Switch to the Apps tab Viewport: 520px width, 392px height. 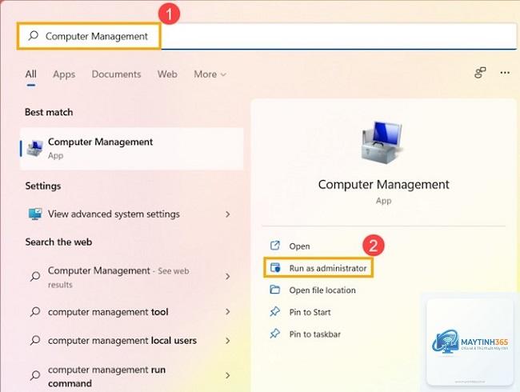64,74
